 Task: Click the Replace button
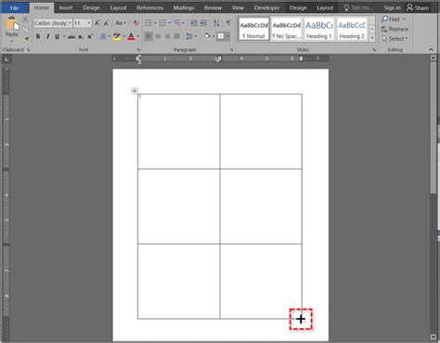click(395, 29)
